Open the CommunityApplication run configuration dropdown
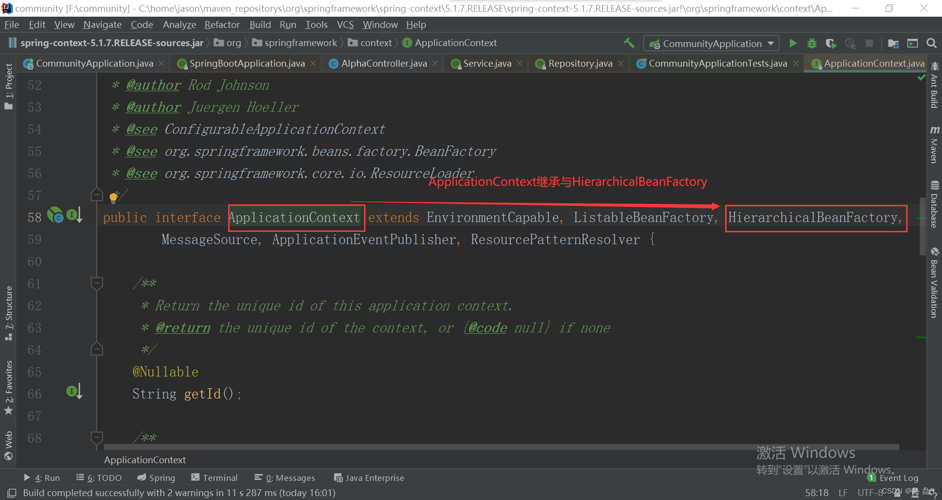942x500 pixels. (x=711, y=44)
